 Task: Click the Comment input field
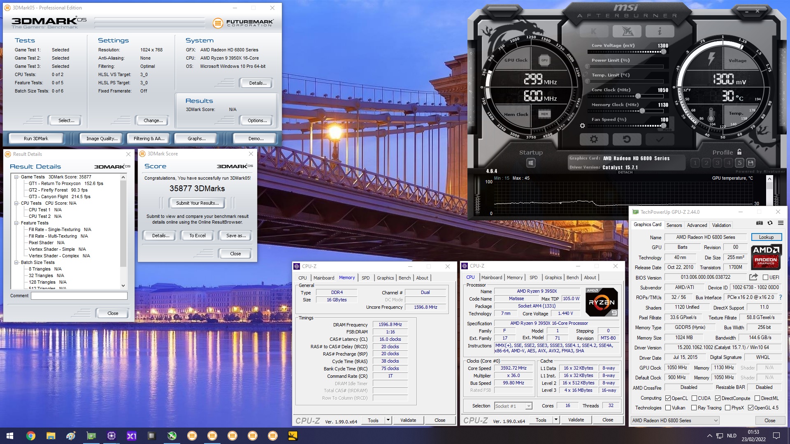79,296
